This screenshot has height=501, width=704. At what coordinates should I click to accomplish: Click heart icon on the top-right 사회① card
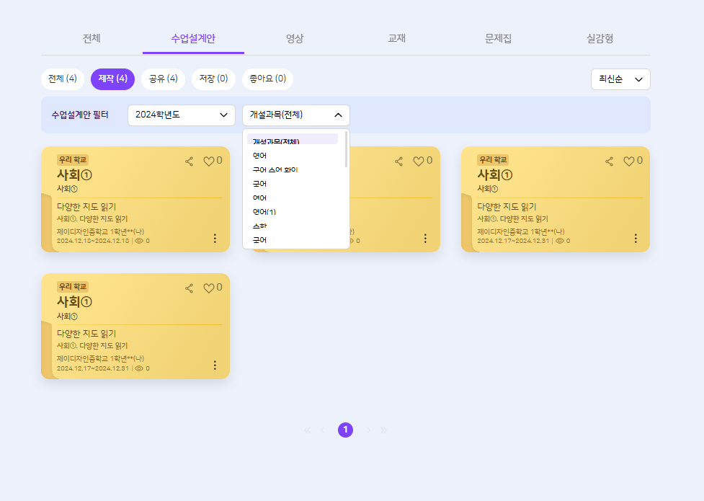[x=628, y=161]
